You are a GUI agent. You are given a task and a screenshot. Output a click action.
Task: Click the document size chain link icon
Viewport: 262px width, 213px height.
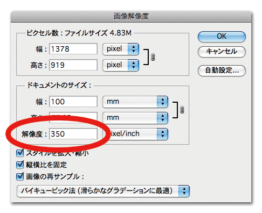coord(182,110)
